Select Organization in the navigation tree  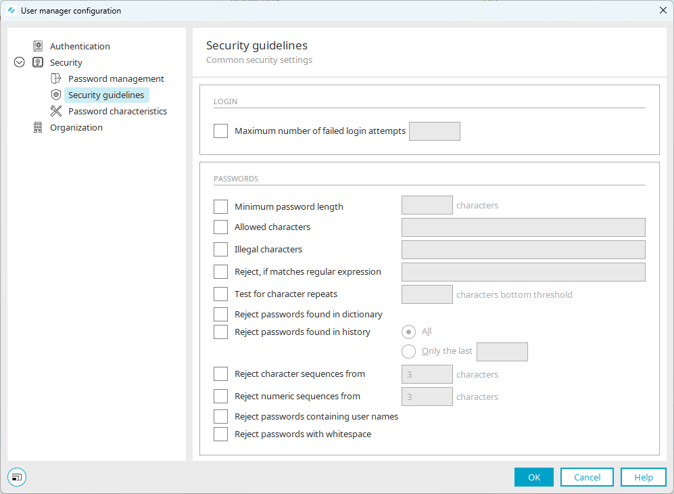coord(76,127)
